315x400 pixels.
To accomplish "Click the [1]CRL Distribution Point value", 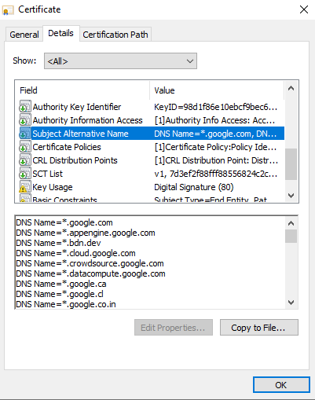I will pos(216,160).
